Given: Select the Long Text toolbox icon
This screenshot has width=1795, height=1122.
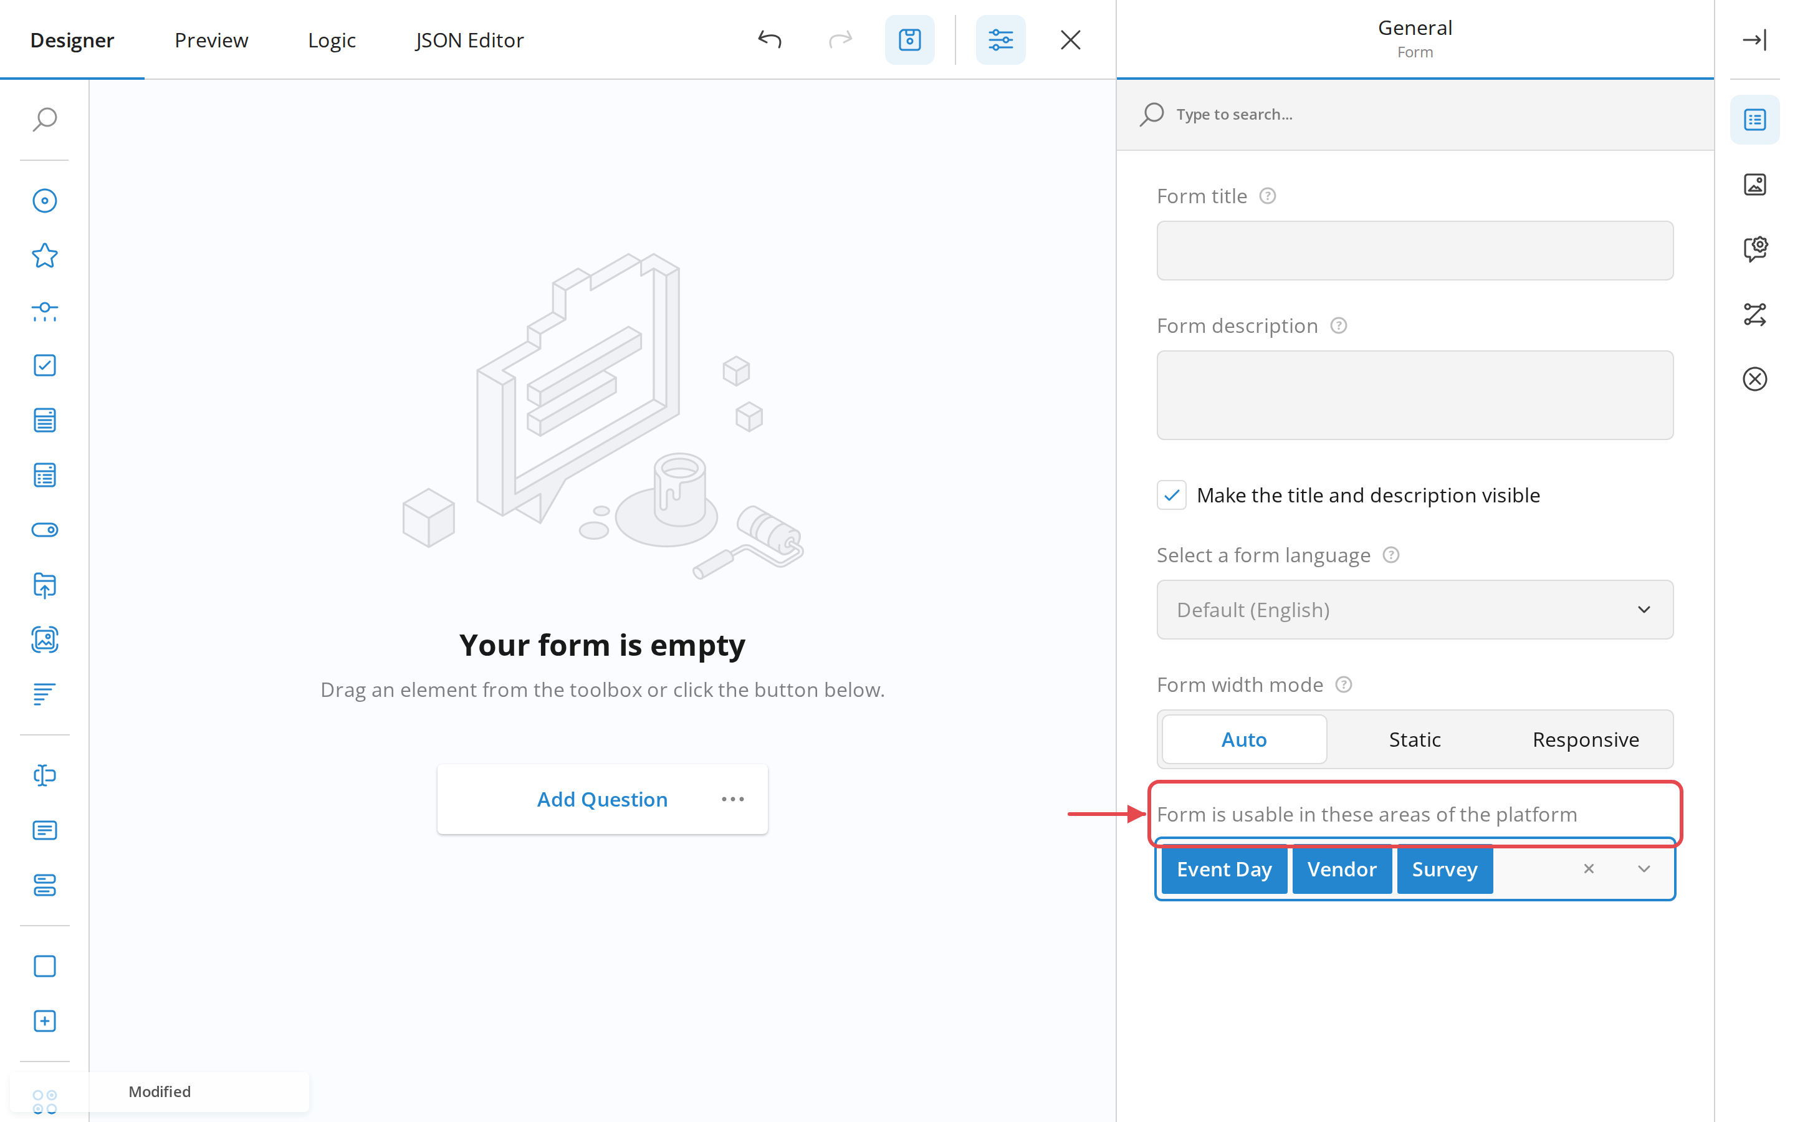Looking at the screenshot, I should tap(44, 830).
